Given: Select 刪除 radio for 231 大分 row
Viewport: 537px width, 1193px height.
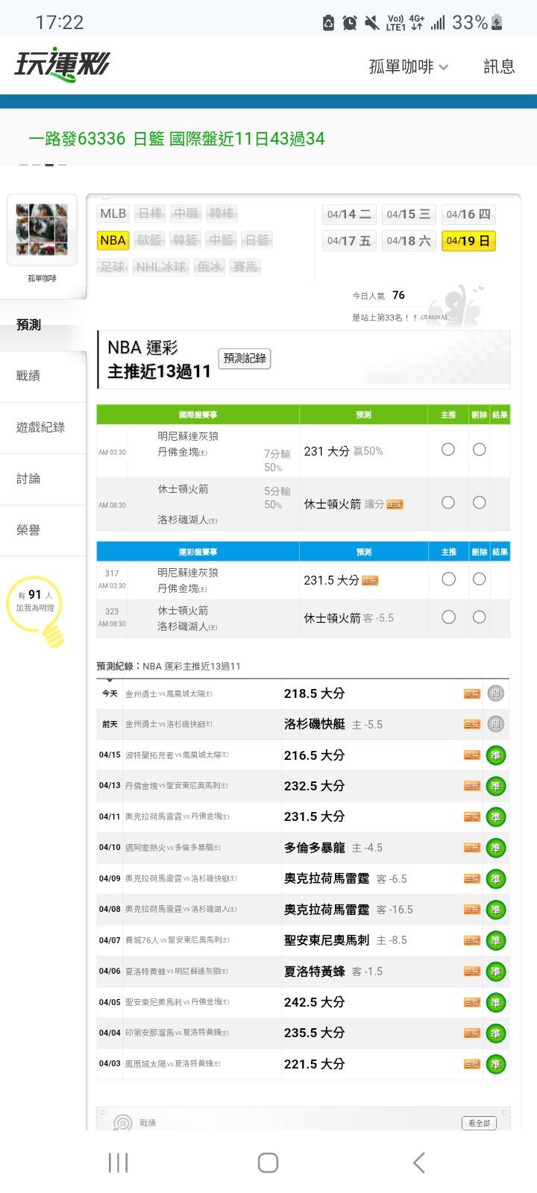Looking at the screenshot, I should click(x=480, y=450).
